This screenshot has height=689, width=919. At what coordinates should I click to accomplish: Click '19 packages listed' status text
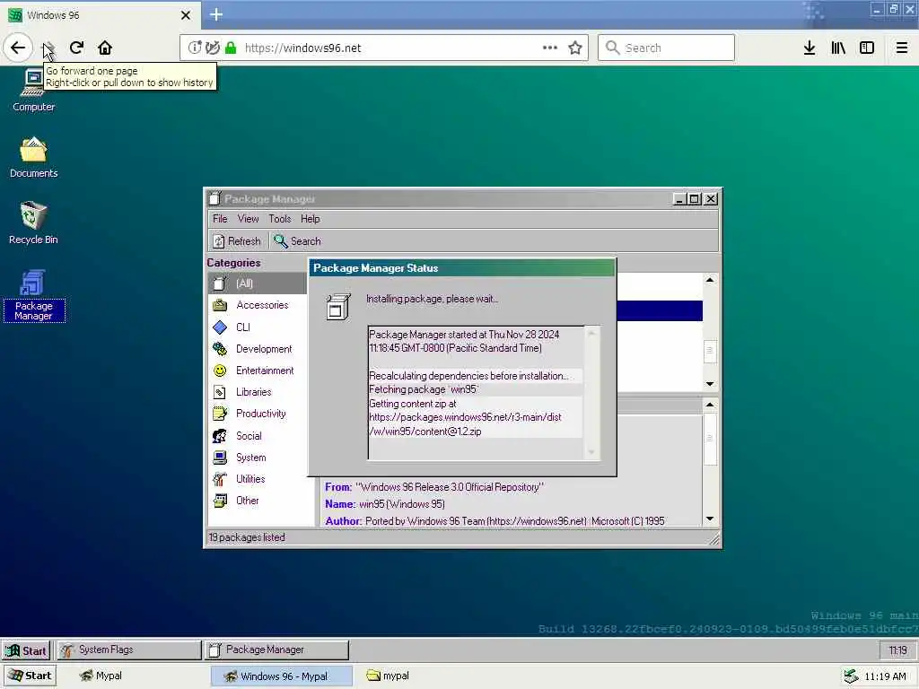[x=247, y=537]
